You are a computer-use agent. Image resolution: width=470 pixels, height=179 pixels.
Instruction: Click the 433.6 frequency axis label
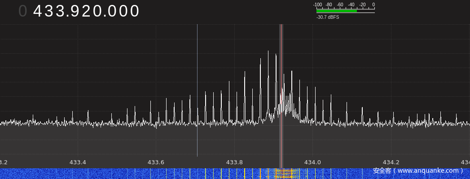coord(156,162)
